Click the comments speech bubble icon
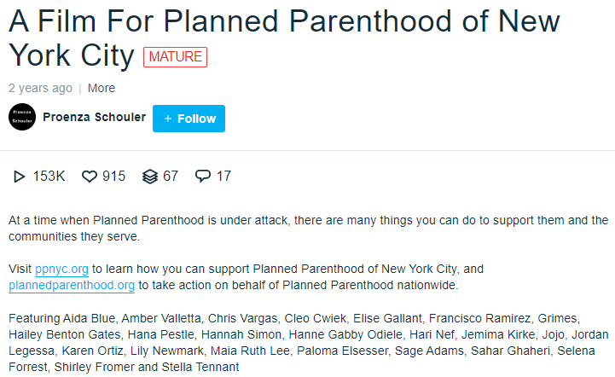615x377 pixels. [202, 177]
